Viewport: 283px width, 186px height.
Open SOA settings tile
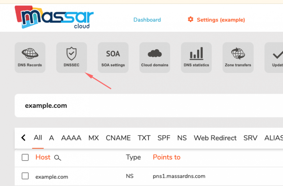point(113,57)
